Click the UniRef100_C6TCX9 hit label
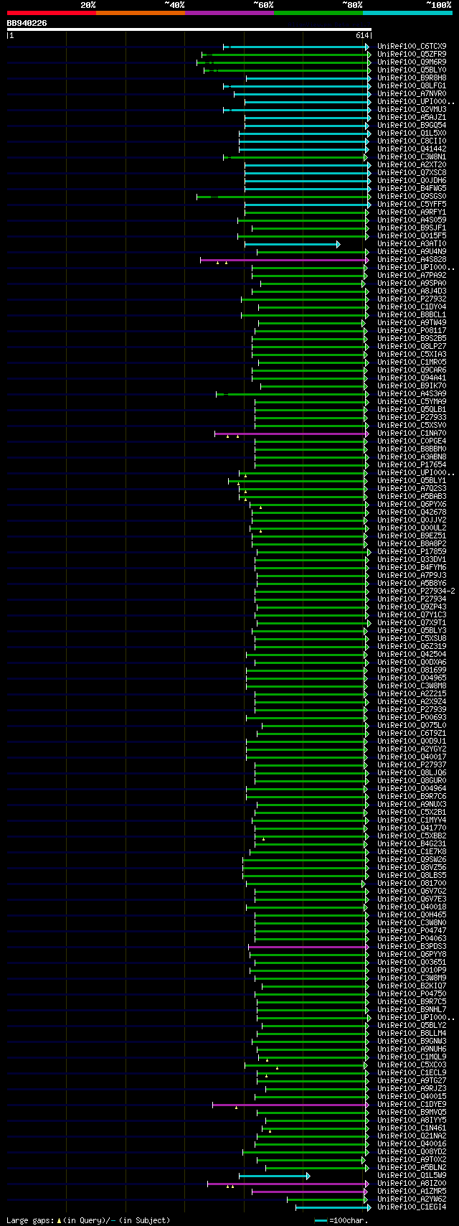The width and height of the screenshot is (459, 1226). [412, 47]
